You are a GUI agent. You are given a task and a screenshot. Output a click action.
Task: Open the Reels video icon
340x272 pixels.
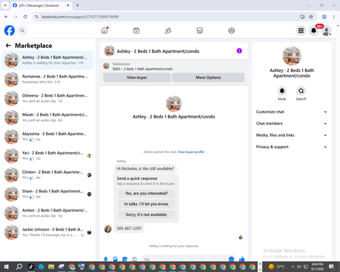[x=136, y=31]
